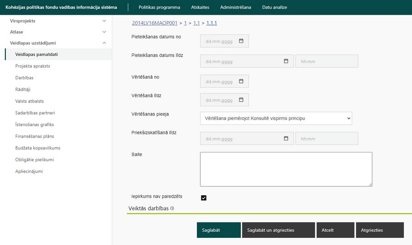
Task: Open the Politikas programma menu
Action: pos(159,7)
